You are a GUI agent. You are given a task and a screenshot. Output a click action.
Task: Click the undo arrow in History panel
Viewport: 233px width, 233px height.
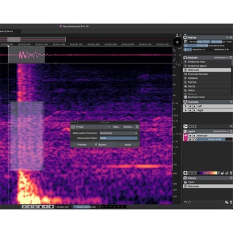point(185,202)
